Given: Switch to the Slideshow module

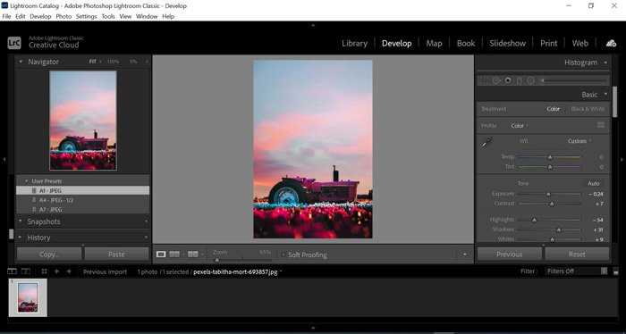Looking at the screenshot, I should (x=507, y=44).
